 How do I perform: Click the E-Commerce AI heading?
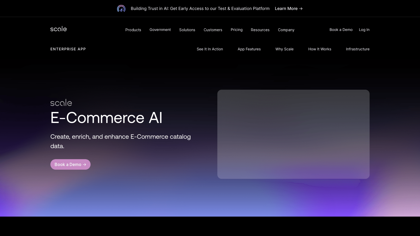tap(106, 117)
